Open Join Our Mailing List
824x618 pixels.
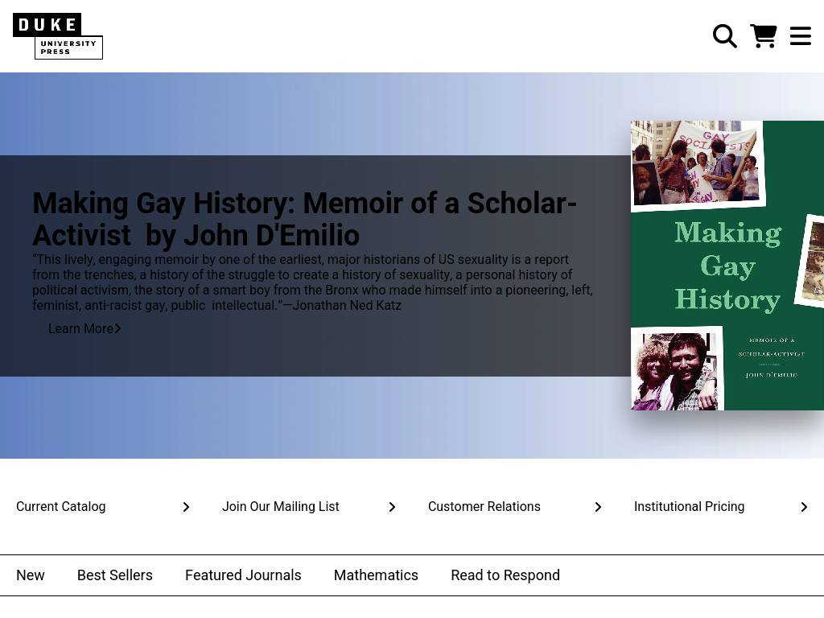click(281, 507)
